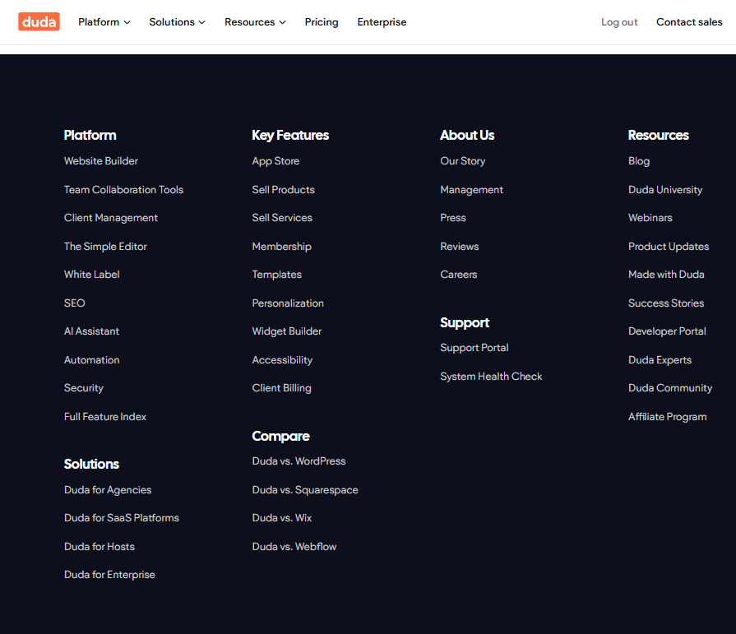This screenshot has height=634, width=736.
Task: Open the Careers page
Action: click(459, 275)
